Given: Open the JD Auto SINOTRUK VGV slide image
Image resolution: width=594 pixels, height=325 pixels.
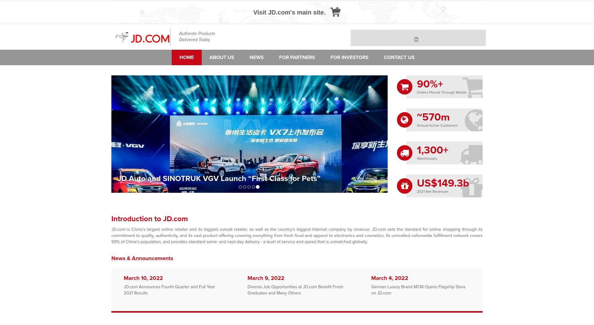Looking at the screenshot, I should 249,134.
